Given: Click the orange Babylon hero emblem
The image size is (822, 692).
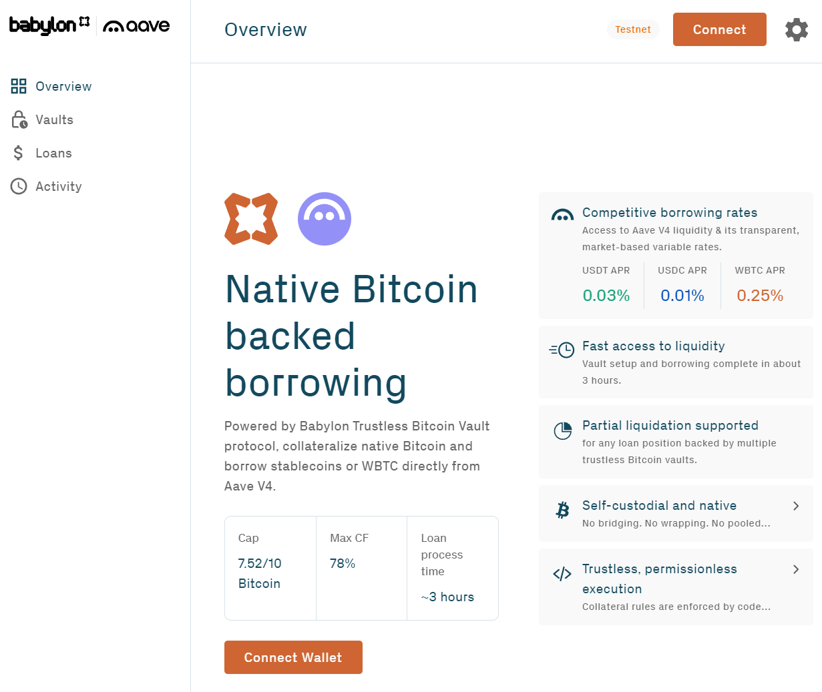Looking at the screenshot, I should click(251, 219).
